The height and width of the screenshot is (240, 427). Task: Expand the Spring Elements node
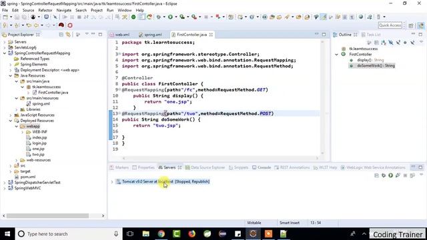11,65
